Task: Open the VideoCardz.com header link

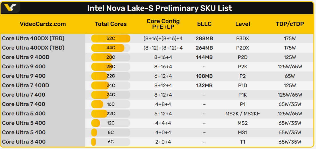Action: (x=43, y=24)
